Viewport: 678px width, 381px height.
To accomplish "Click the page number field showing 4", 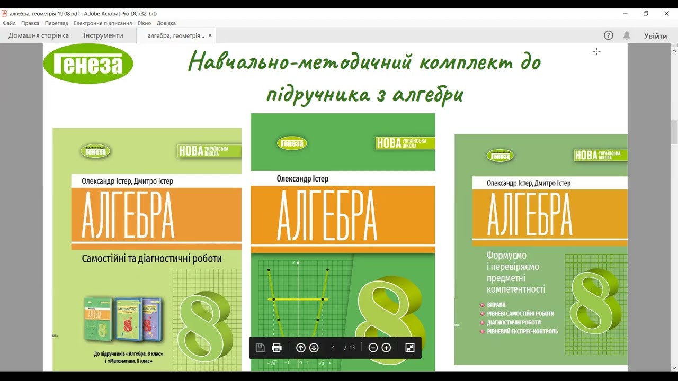I will tap(333, 348).
